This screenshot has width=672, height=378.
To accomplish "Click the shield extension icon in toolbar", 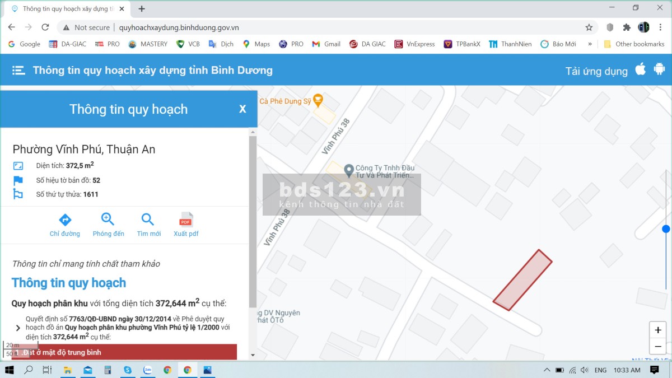I will pyautogui.click(x=610, y=27).
